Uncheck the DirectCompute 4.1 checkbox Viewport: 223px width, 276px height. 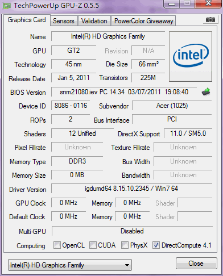156,245
